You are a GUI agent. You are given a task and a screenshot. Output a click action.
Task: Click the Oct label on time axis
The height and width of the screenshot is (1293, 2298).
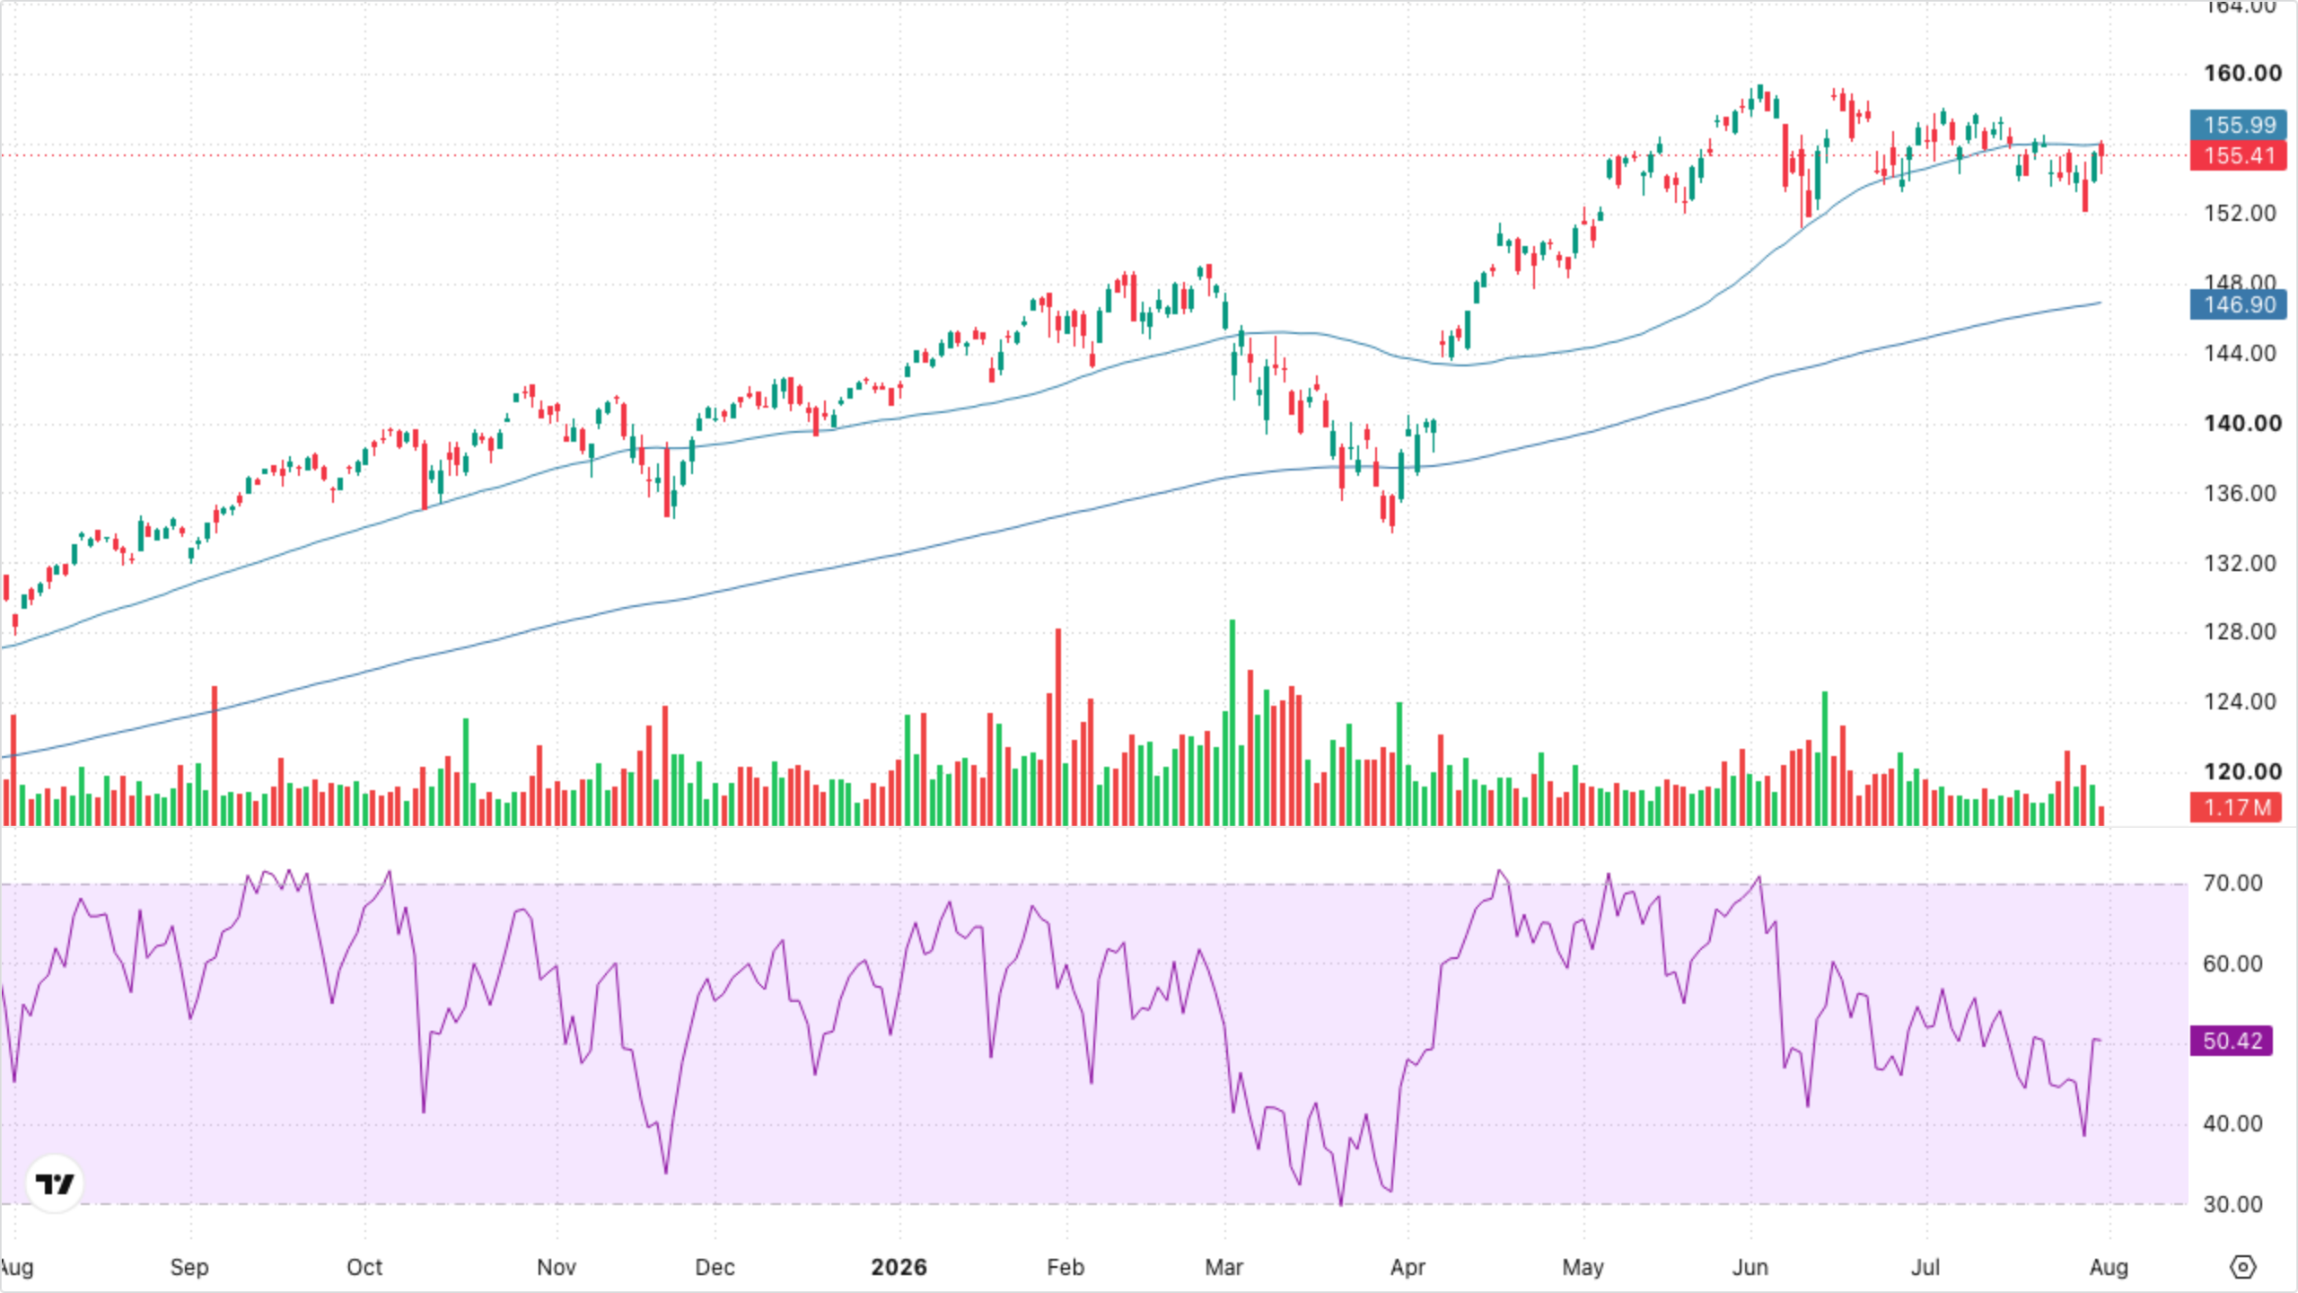click(x=364, y=1267)
